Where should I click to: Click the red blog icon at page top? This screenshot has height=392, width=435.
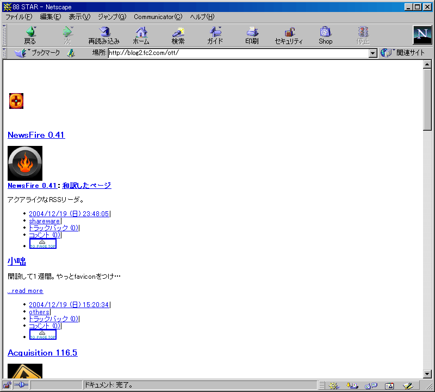(x=16, y=101)
